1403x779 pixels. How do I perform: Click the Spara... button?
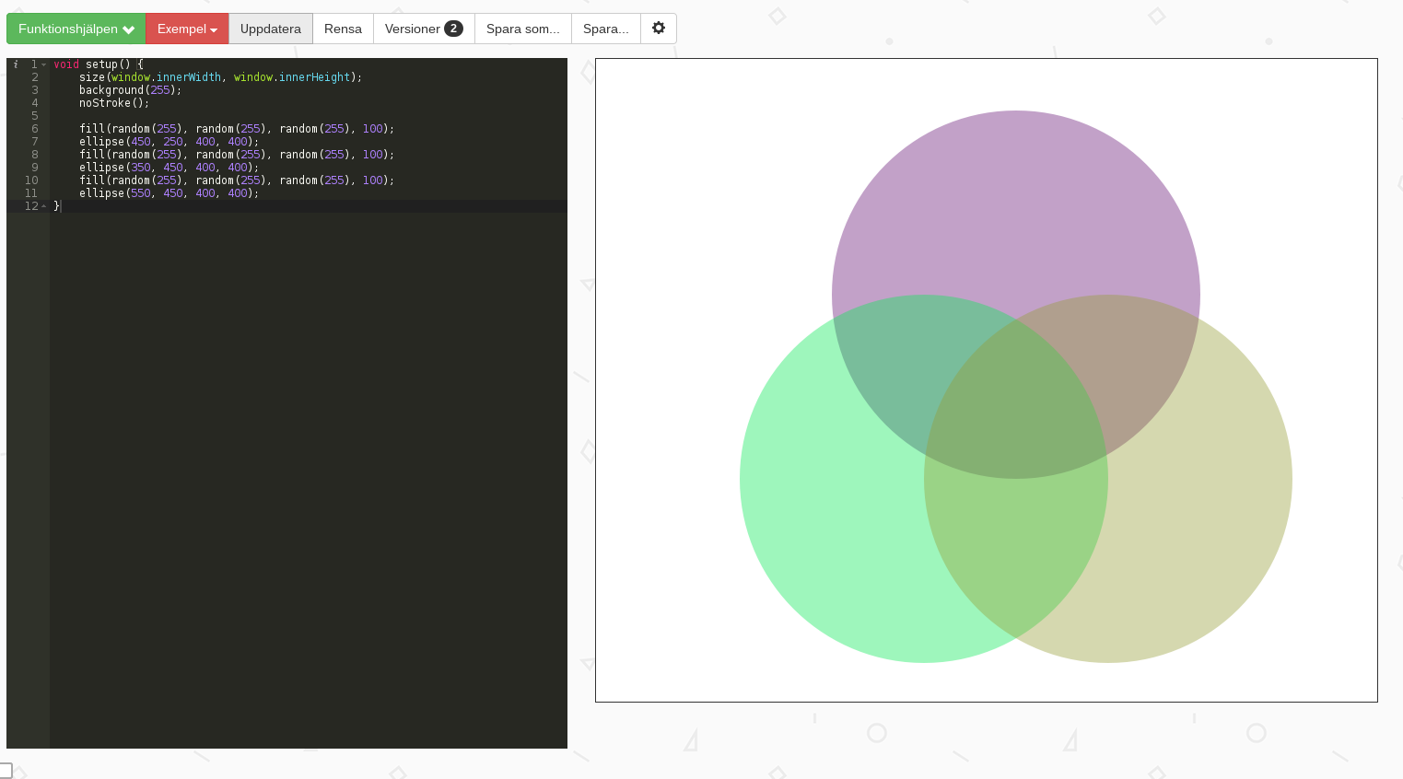click(x=606, y=29)
